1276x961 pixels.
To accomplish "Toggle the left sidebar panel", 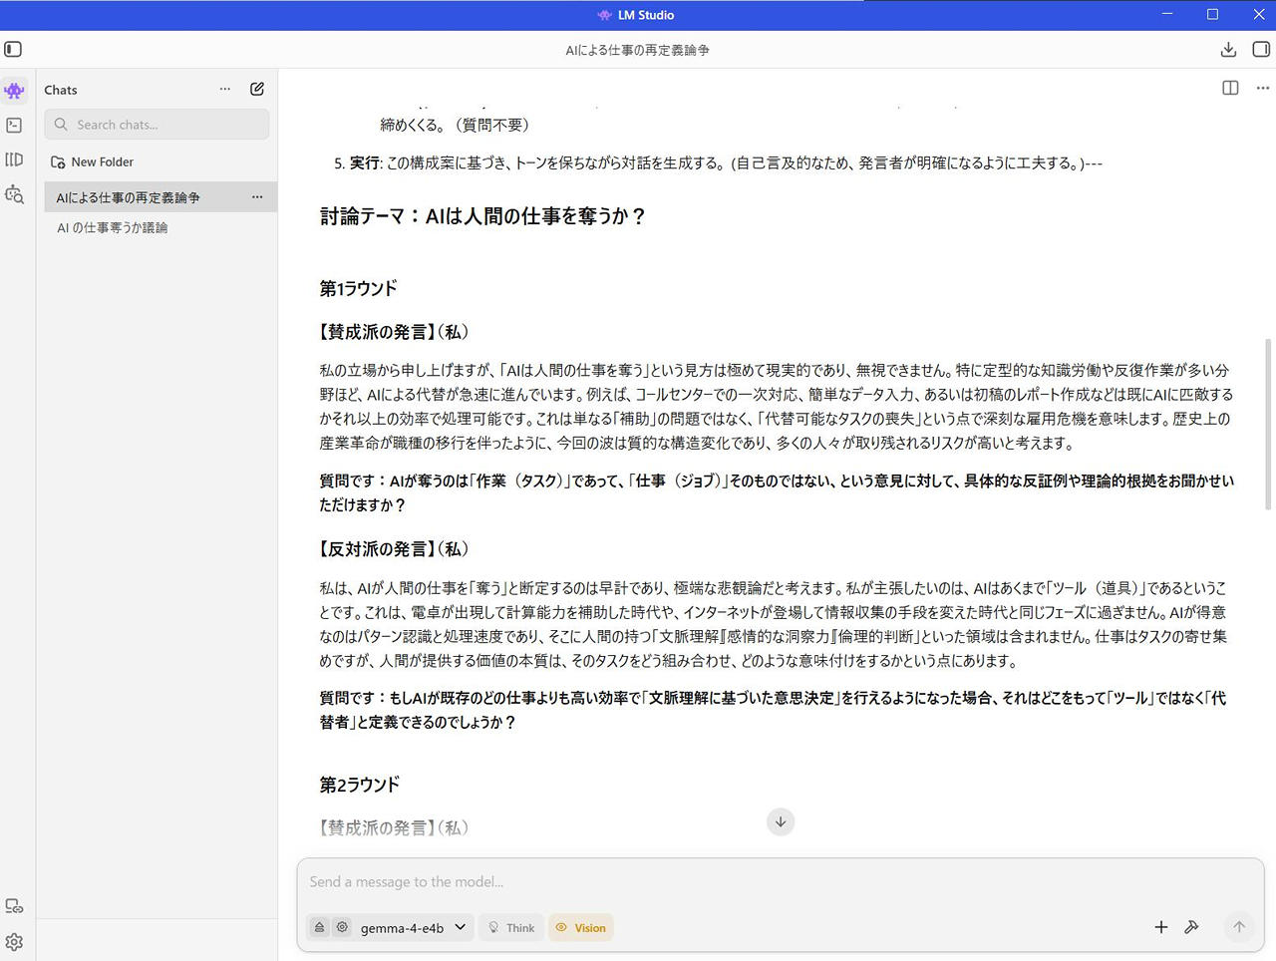I will coord(13,50).
